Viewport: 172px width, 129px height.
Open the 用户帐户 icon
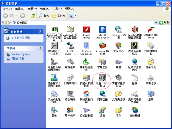click(x=70, y=110)
